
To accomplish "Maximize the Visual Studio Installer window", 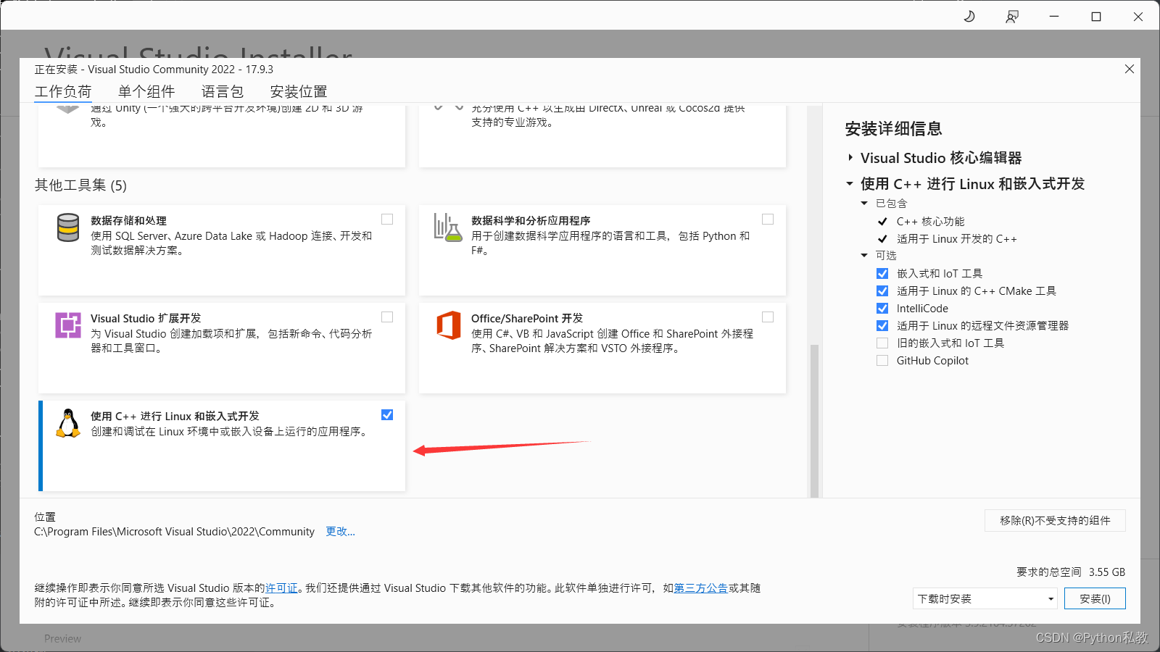I will point(1096,16).
